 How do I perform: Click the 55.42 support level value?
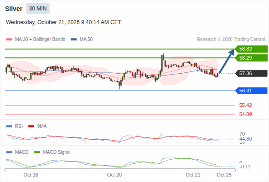pos(245,105)
